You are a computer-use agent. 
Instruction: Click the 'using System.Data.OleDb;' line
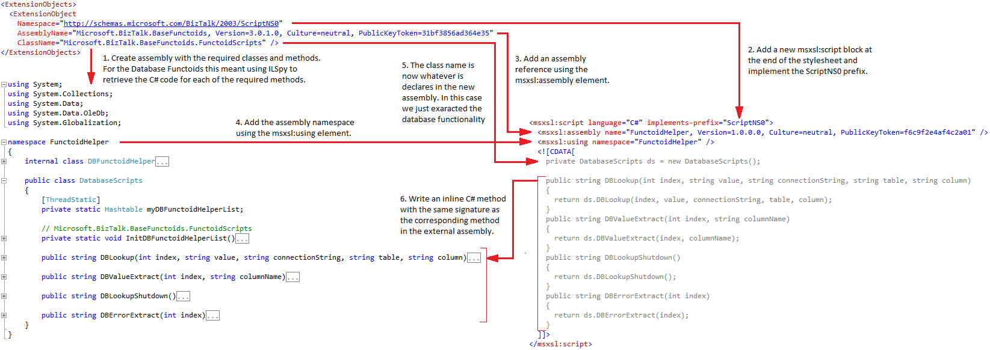point(58,113)
